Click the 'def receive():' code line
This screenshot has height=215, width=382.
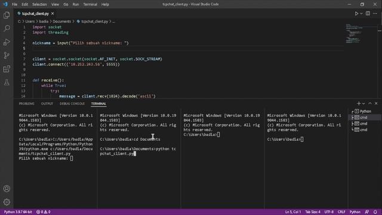point(48,80)
